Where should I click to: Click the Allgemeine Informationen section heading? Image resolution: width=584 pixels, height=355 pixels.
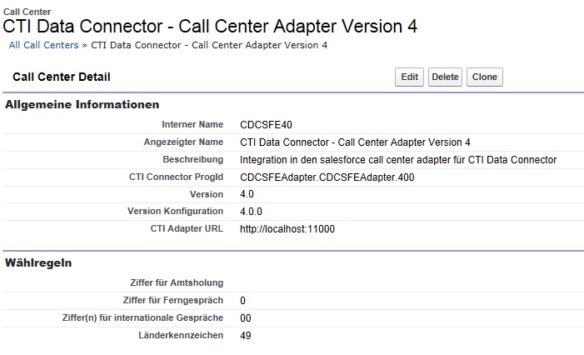point(82,105)
